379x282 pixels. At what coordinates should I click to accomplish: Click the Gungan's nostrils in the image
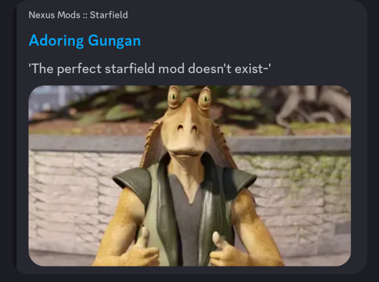187,127
